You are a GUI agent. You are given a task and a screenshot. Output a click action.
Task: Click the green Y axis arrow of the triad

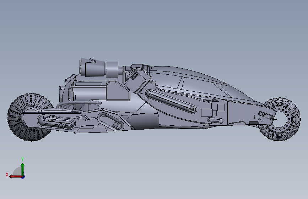pos(23,169)
